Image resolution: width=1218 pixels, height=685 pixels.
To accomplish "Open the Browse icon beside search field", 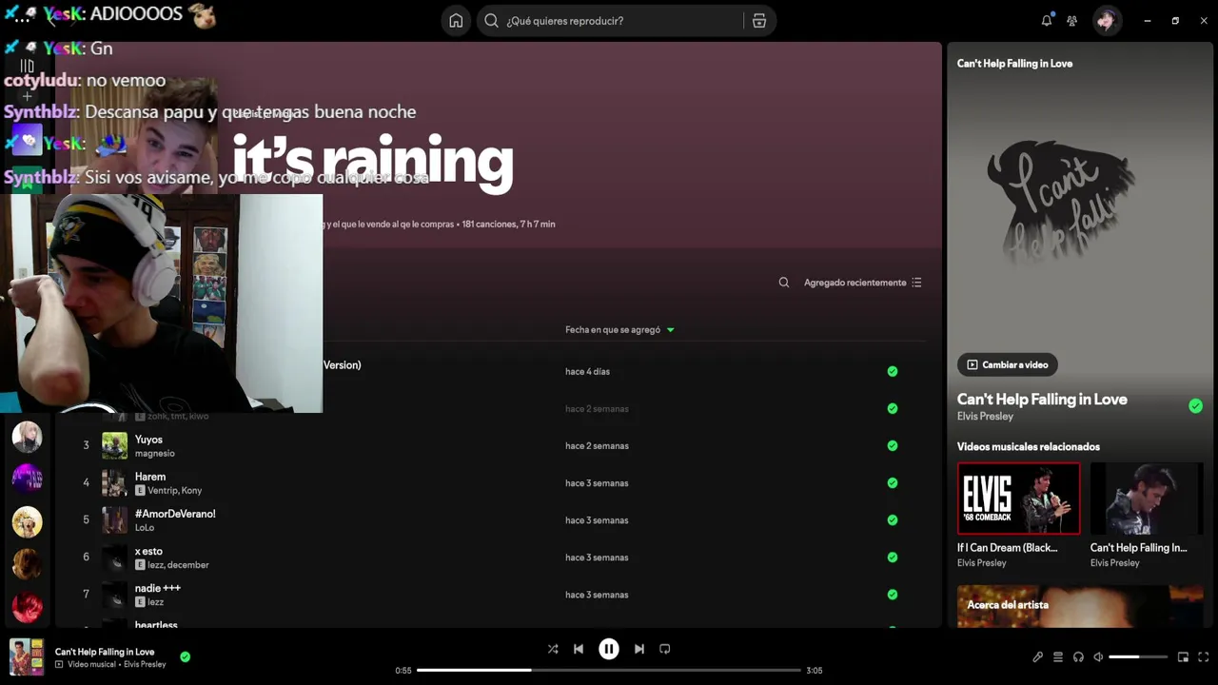I will click(x=758, y=21).
